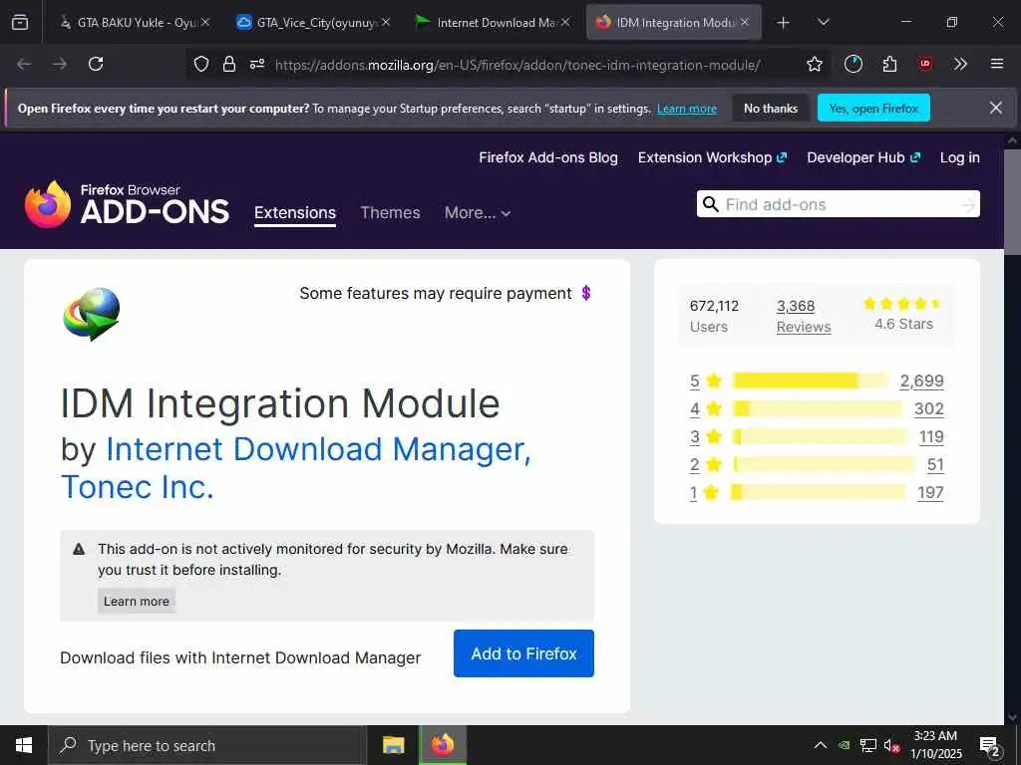The image size is (1021, 765).
Task: Click Learn more in startup notification
Action: [687, 109]
